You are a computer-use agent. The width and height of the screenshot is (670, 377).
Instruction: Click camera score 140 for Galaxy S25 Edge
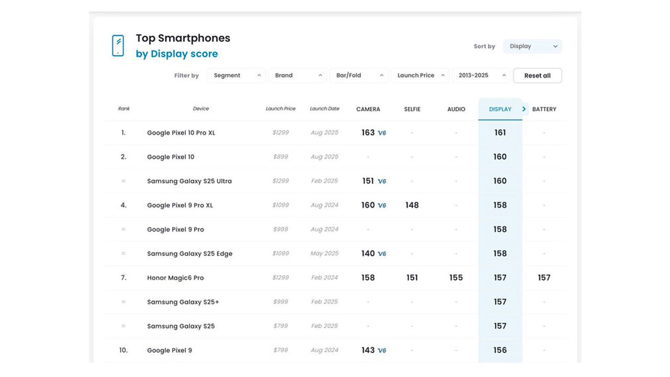[368, 253]
